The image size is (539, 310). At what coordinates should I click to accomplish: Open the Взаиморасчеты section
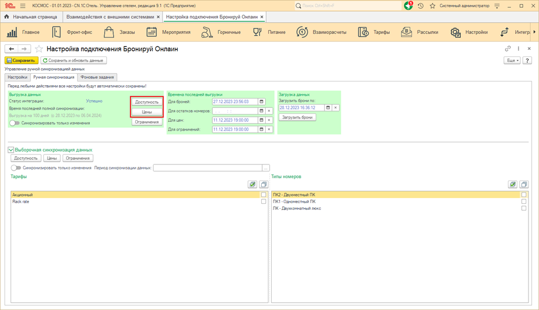[x=322, y=32]
